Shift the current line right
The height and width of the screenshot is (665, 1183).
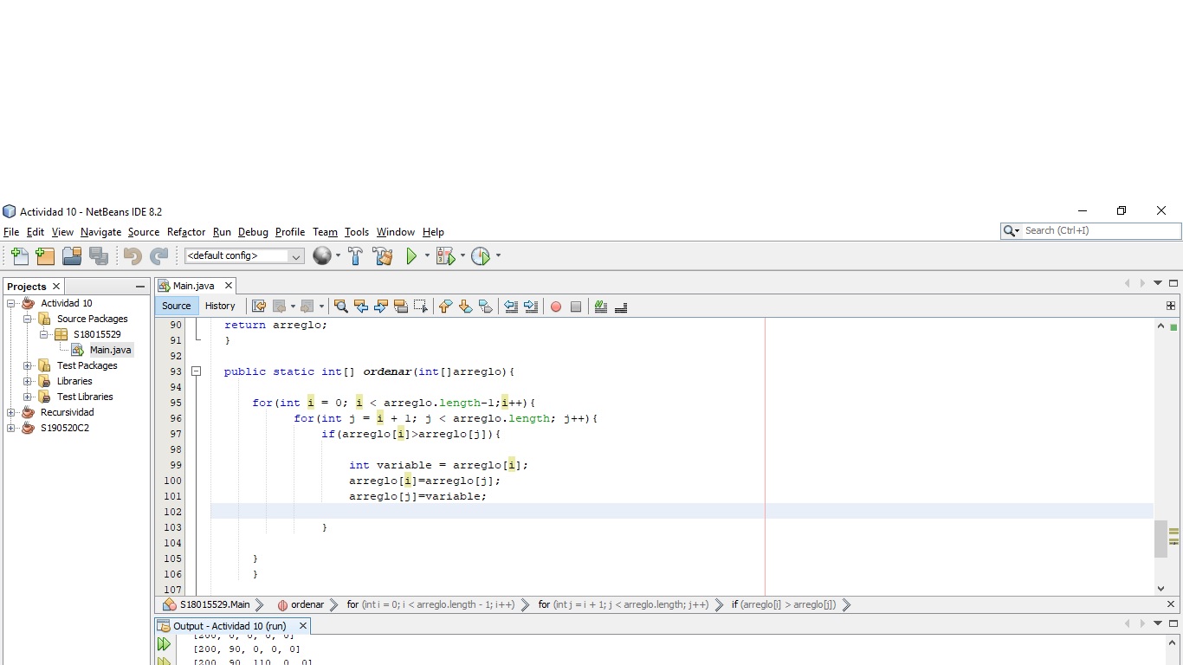pos(531,306)
